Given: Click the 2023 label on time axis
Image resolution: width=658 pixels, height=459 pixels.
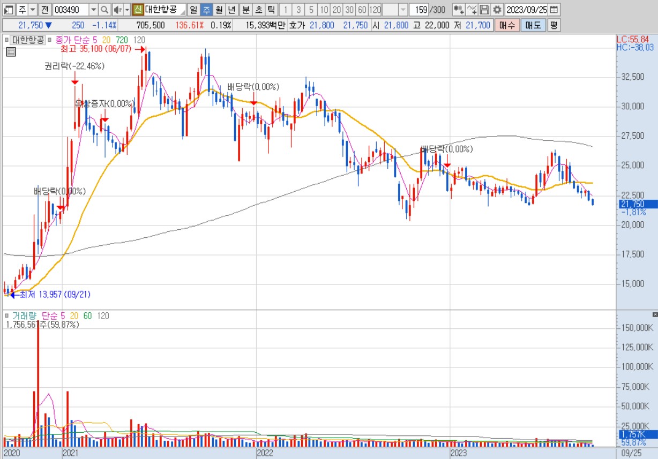Looking at the screenshot, I should 459,453.
